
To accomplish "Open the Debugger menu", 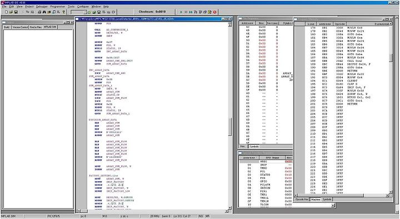I will [42, 6].
